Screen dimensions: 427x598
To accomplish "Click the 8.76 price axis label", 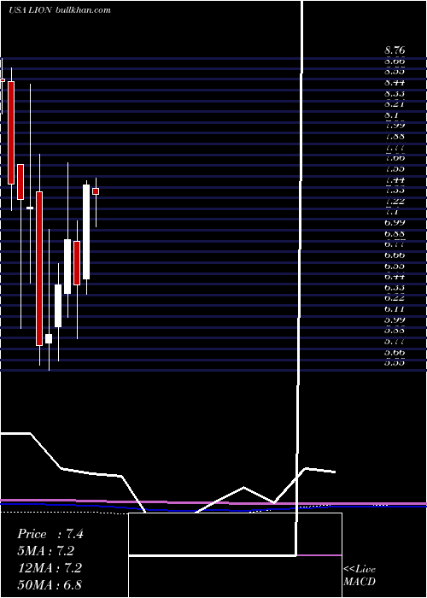I will click(395, 50).
